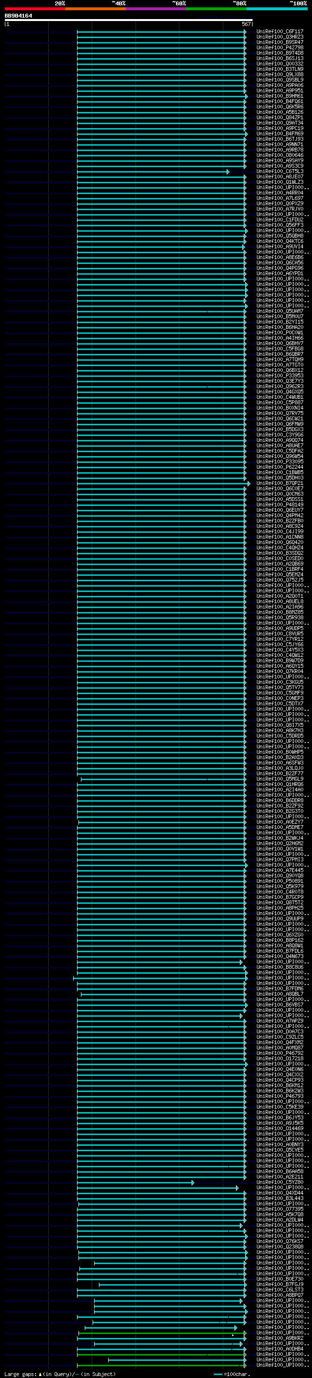
Task: Click the UniRef100_A2DLW4 label
Action: [280, 1220]
